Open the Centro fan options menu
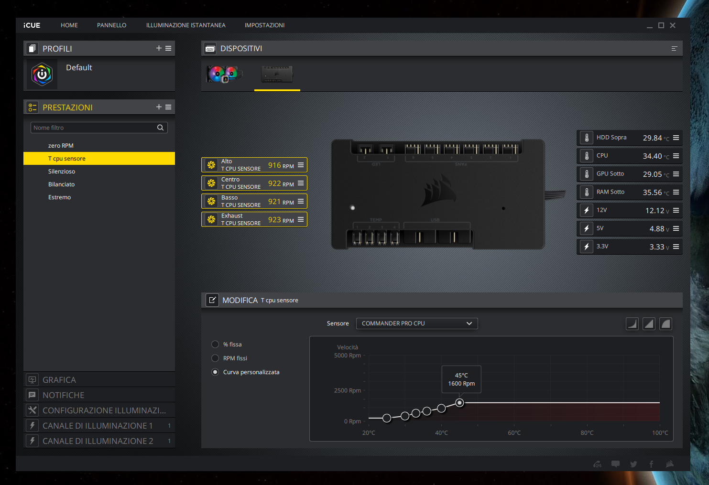This screenshot has height=485, width=709. [x=301, y=183]
